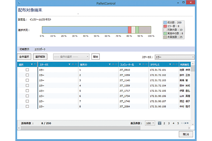The height and width of the screenshot is (141, 212).
Task: Click the vertical scrollbar down arrow
Action: [x=193, y=125]
